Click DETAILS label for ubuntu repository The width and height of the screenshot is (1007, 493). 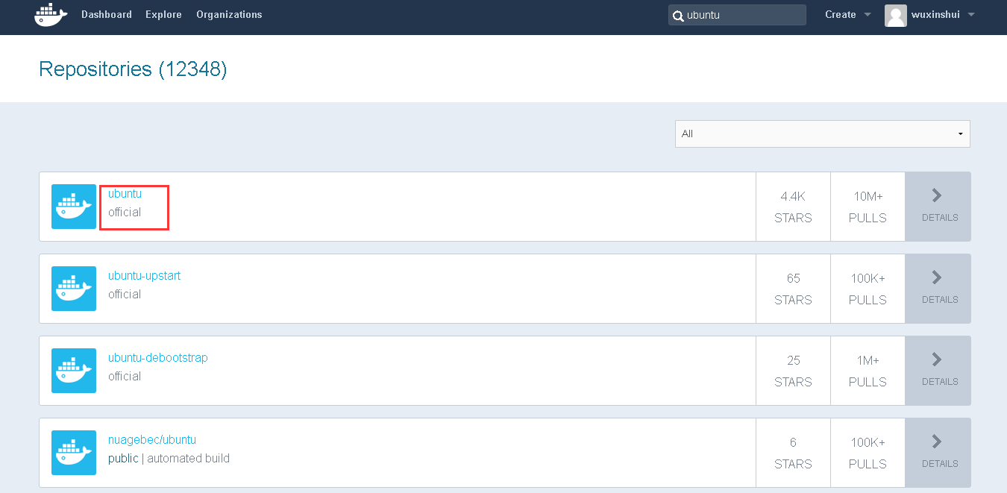tap(940, 218)
